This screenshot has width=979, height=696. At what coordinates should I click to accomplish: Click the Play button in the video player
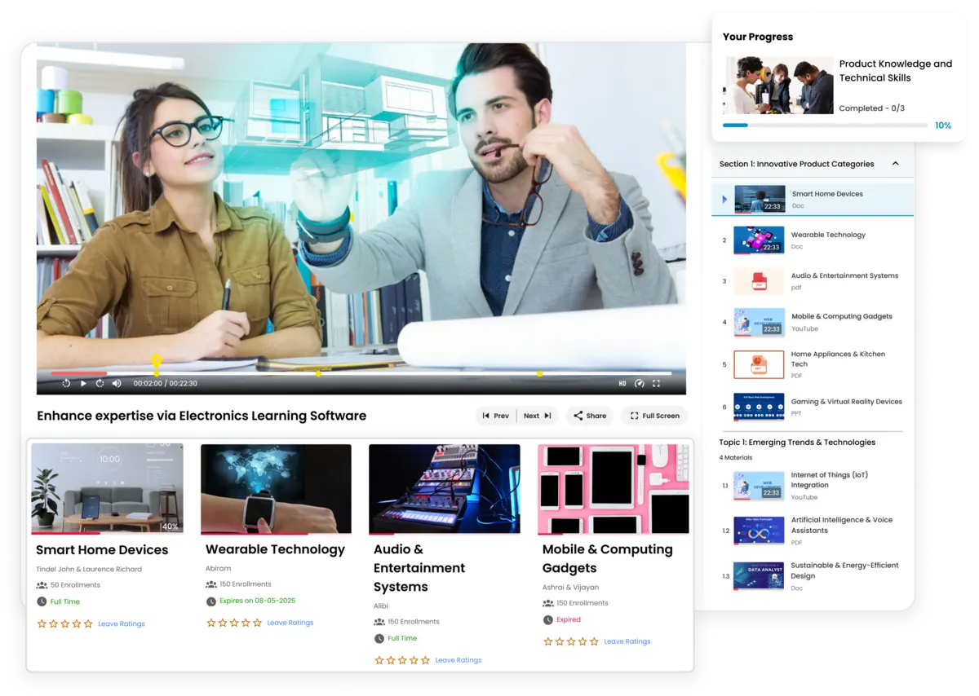click(83, 382)
